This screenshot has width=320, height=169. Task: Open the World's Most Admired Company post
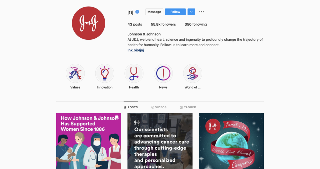point(231,141)
